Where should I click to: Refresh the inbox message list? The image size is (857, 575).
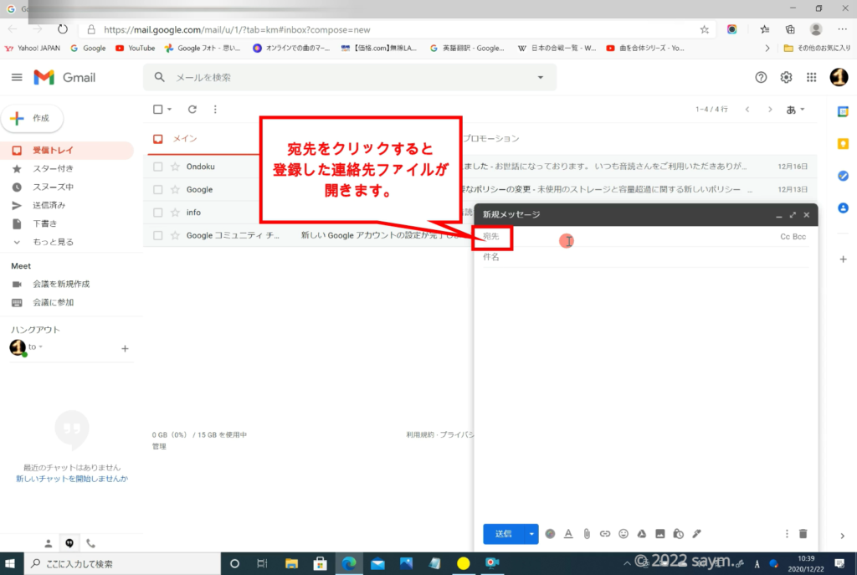click(x=192, y=109)
